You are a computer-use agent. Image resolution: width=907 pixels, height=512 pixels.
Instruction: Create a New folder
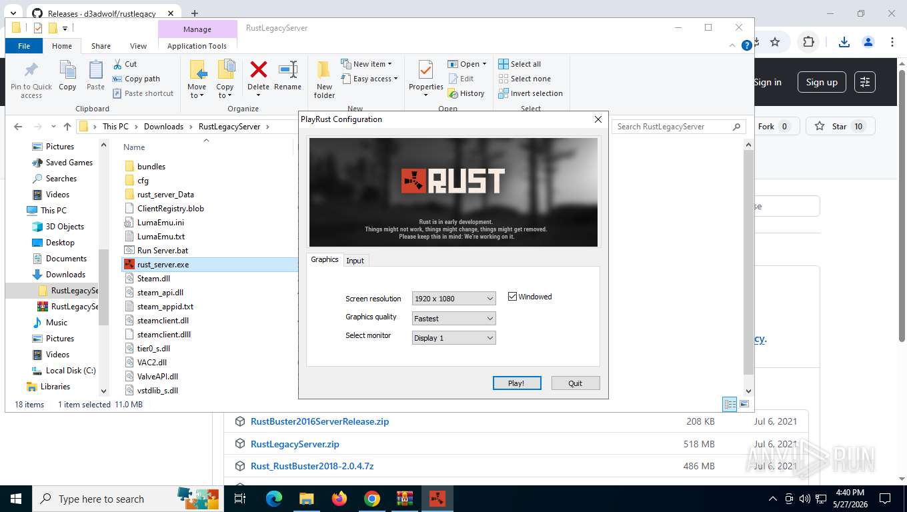(324, 79)
